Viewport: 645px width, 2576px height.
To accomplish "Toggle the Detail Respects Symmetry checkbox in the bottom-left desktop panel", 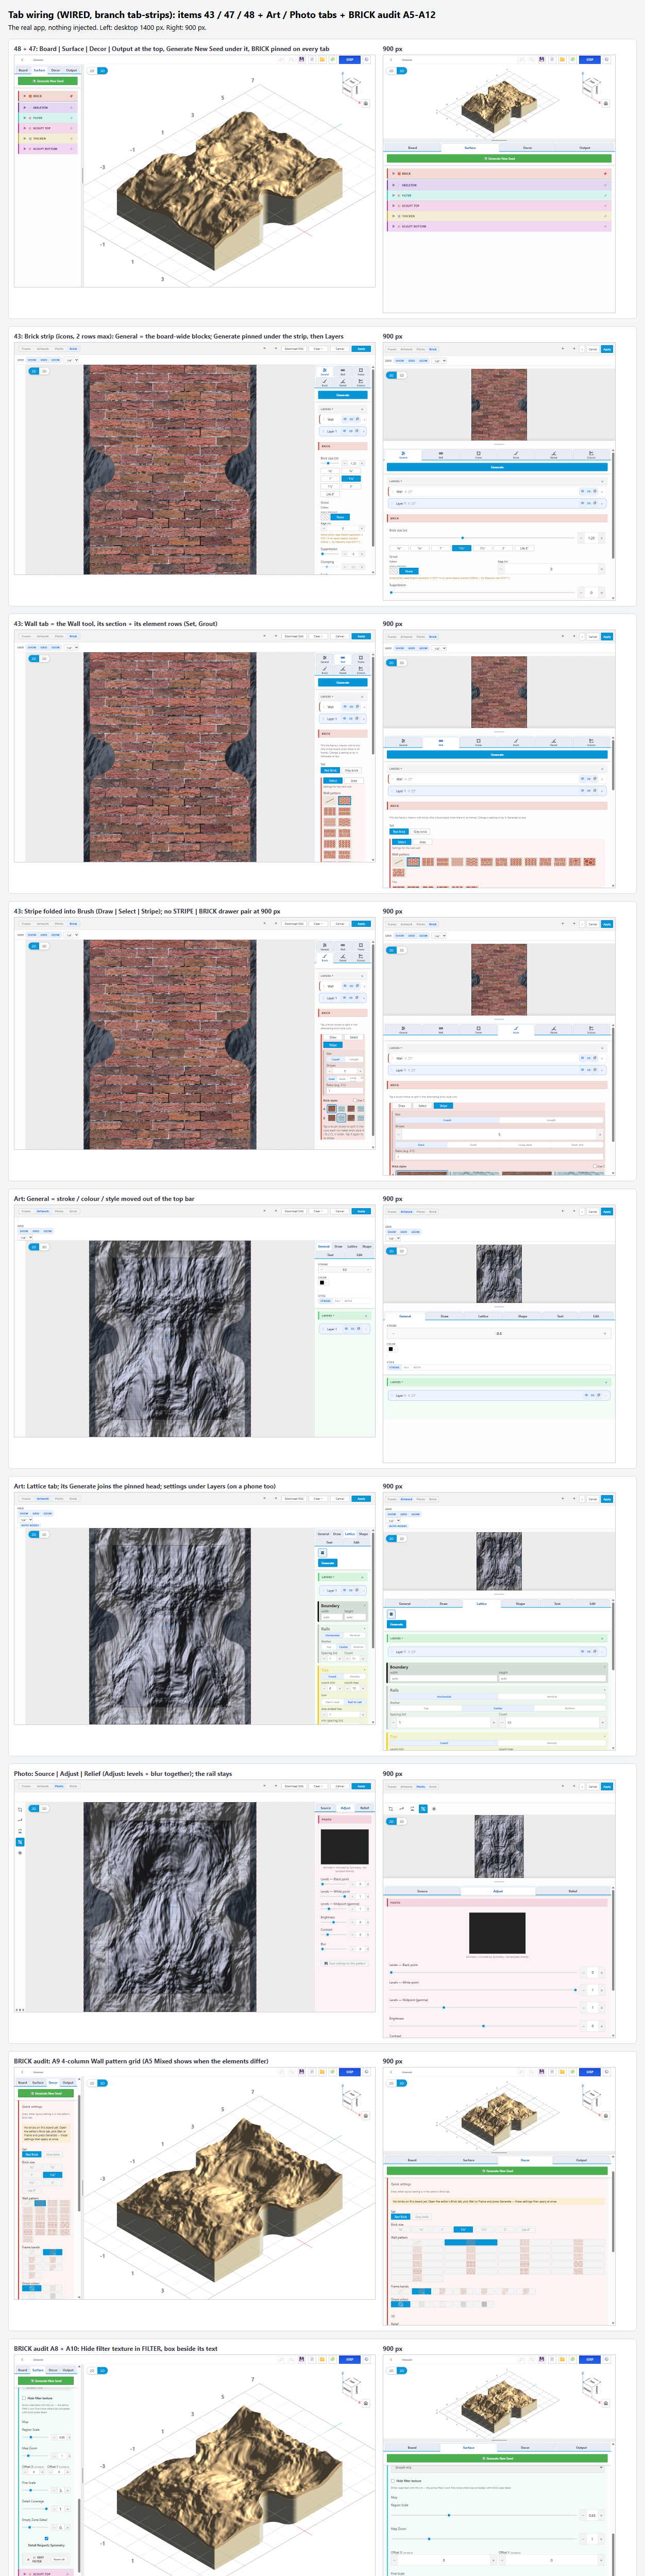I will click(46, 2539).
